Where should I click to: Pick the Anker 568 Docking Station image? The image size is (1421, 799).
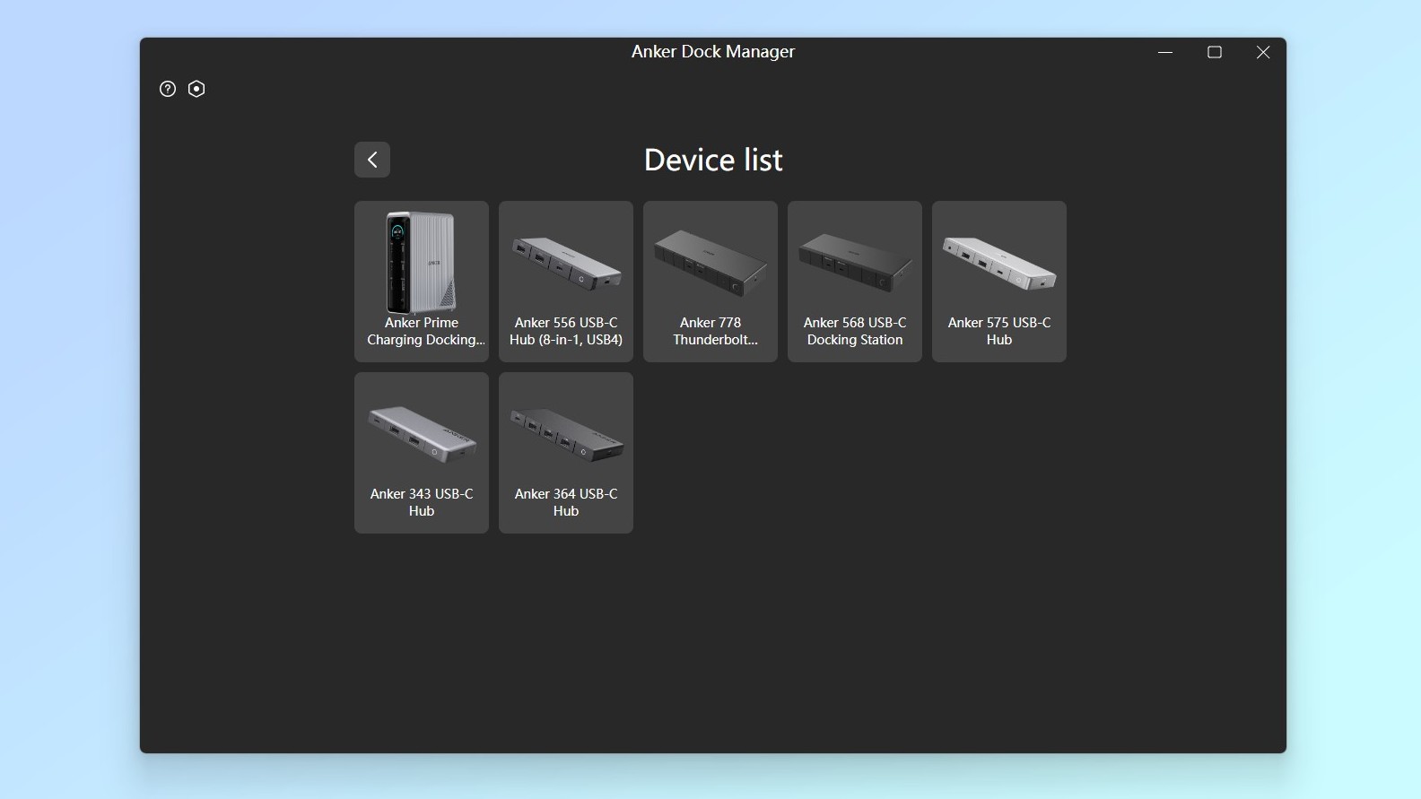855,262
